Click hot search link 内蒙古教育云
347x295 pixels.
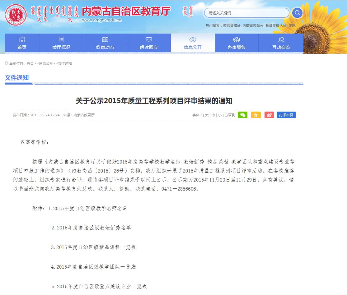(x=253, y=26)
